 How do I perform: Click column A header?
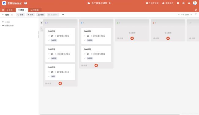[x=60, y=23]
